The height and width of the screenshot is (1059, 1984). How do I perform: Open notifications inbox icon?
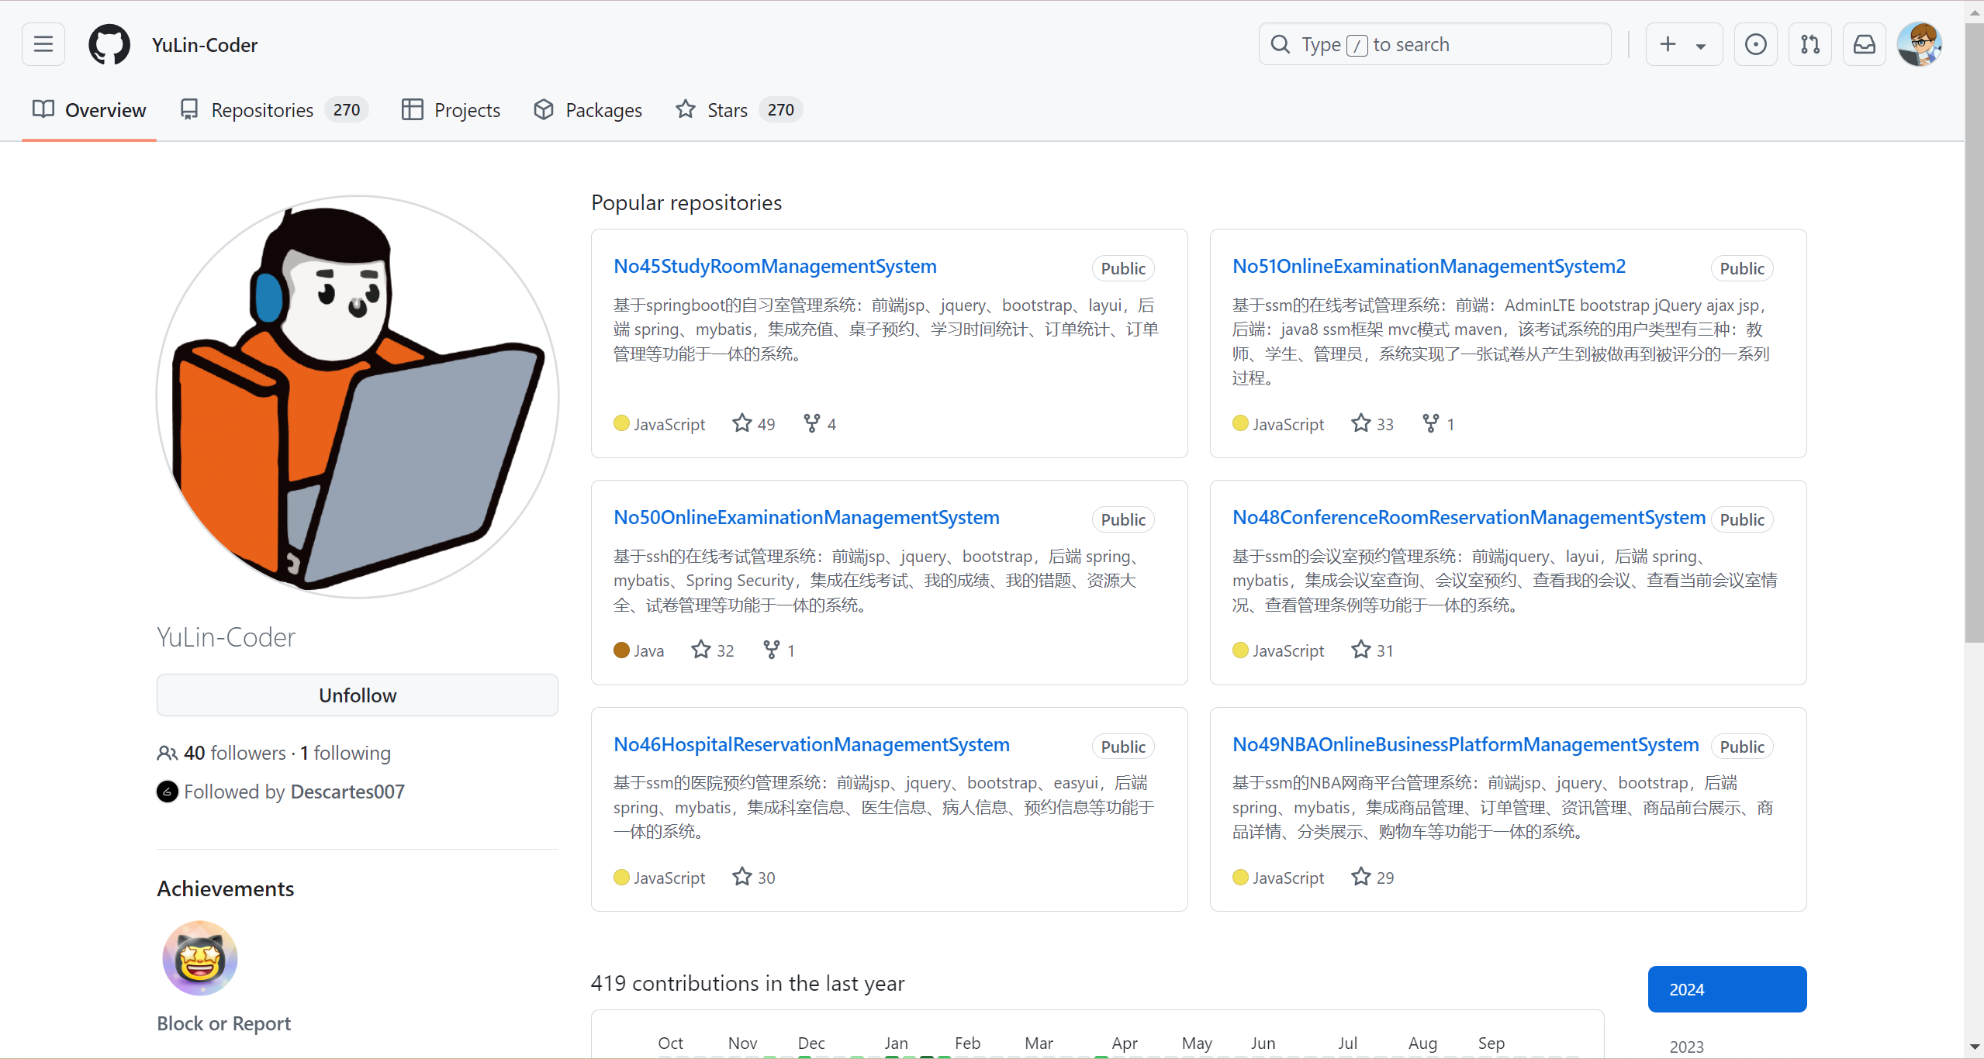coord(1864,44)
